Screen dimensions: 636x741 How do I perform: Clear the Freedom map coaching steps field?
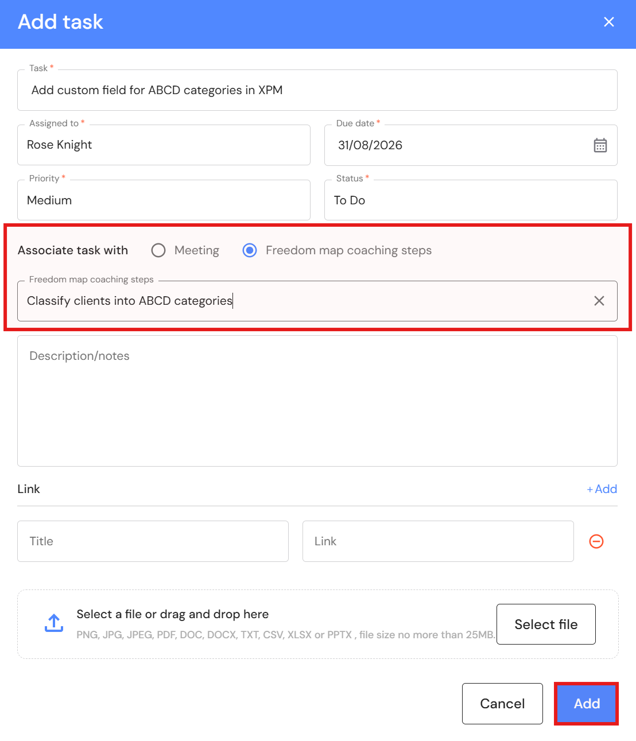599,301
